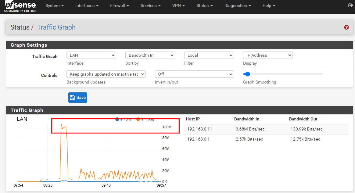
Task: Open the Firewall menu
Action: coord(119,6)
